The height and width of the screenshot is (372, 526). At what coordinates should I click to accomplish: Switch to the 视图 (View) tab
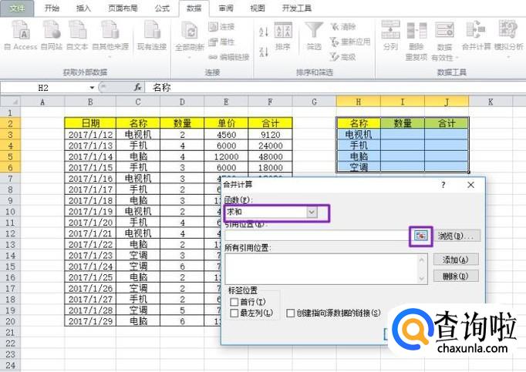(x=258, y=8)
